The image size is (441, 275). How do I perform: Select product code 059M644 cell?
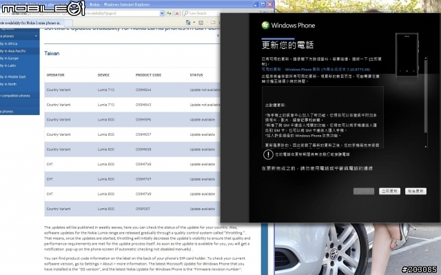pyautogui.click(x=143, y=90)
